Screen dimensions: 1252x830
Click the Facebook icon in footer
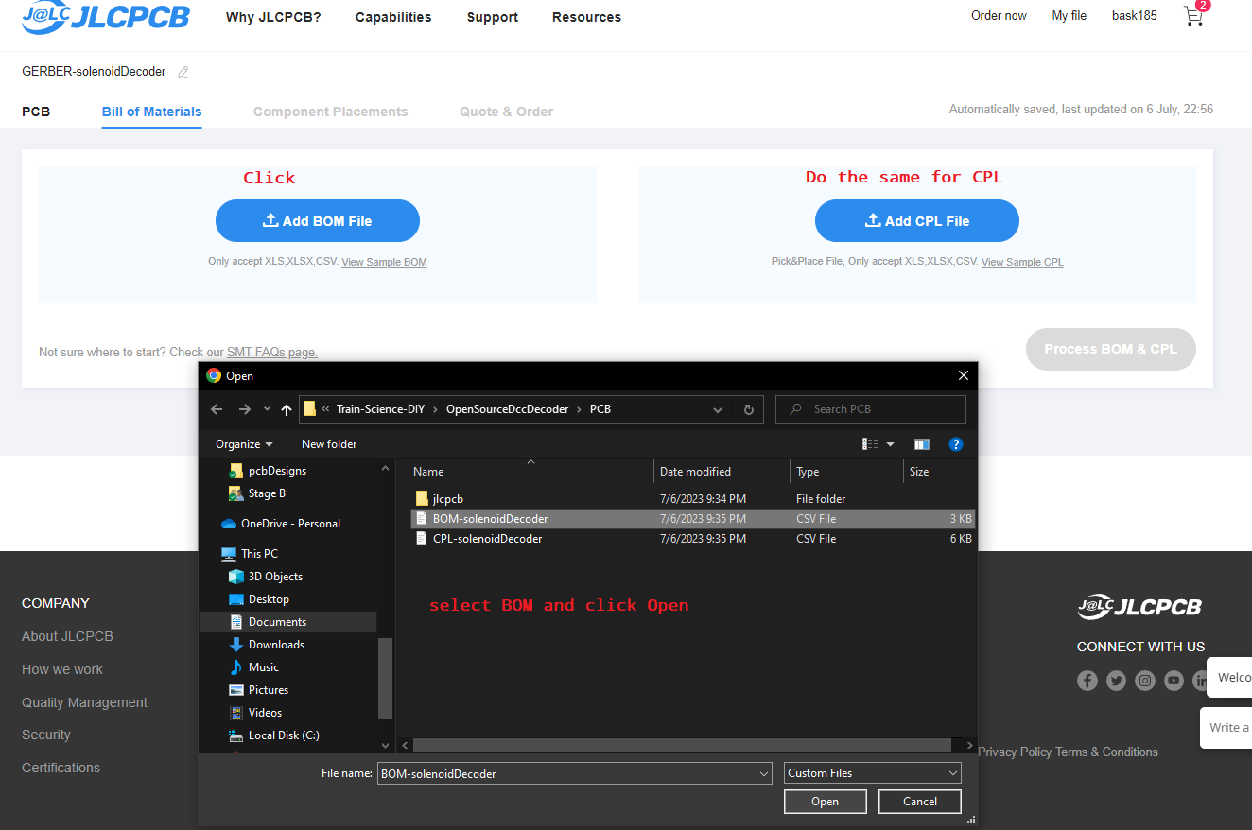(1087, 681)
